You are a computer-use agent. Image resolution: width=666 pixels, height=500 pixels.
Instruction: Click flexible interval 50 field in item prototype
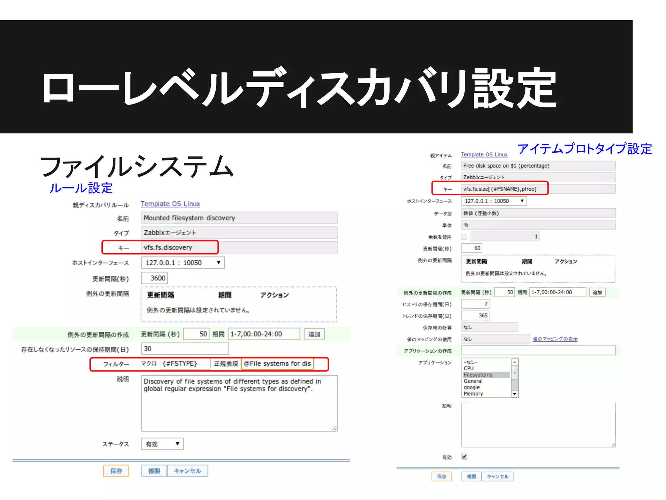pyautogui.click(x=505, y=292)
